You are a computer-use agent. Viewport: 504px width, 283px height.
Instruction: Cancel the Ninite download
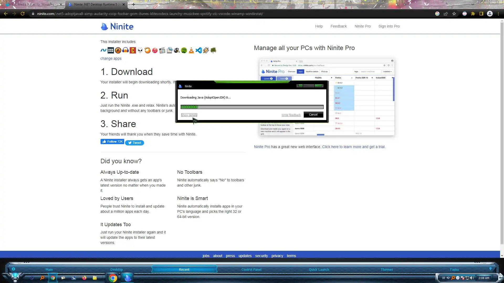click(313, 115)
